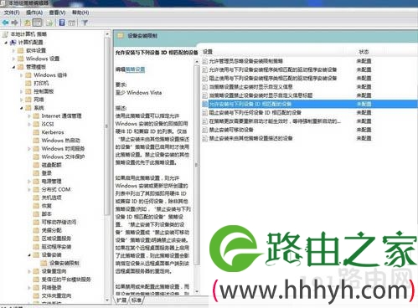The image size is (418, 308).
Task: Click the Back arrow toolbar icon
Action: coord(5,23)
